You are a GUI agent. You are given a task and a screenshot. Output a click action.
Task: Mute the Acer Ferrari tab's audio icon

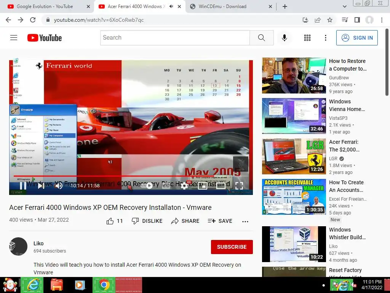click(x=171, y=6)
